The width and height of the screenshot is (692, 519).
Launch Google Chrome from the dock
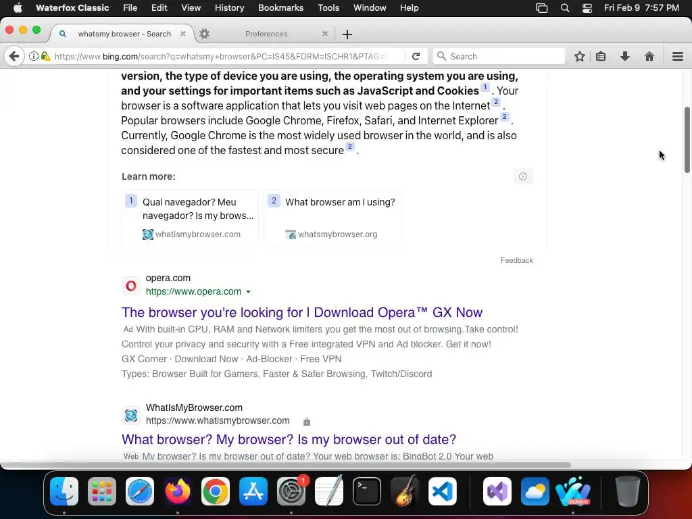pyautogui.click(x=216, y=491)
